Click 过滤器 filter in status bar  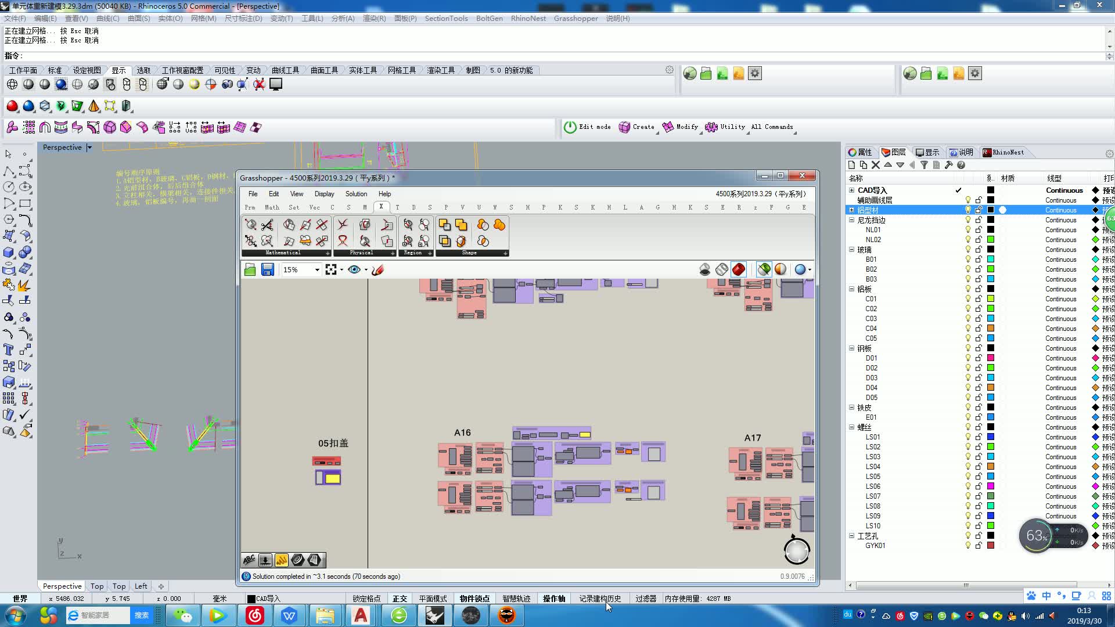coord(645,599)
